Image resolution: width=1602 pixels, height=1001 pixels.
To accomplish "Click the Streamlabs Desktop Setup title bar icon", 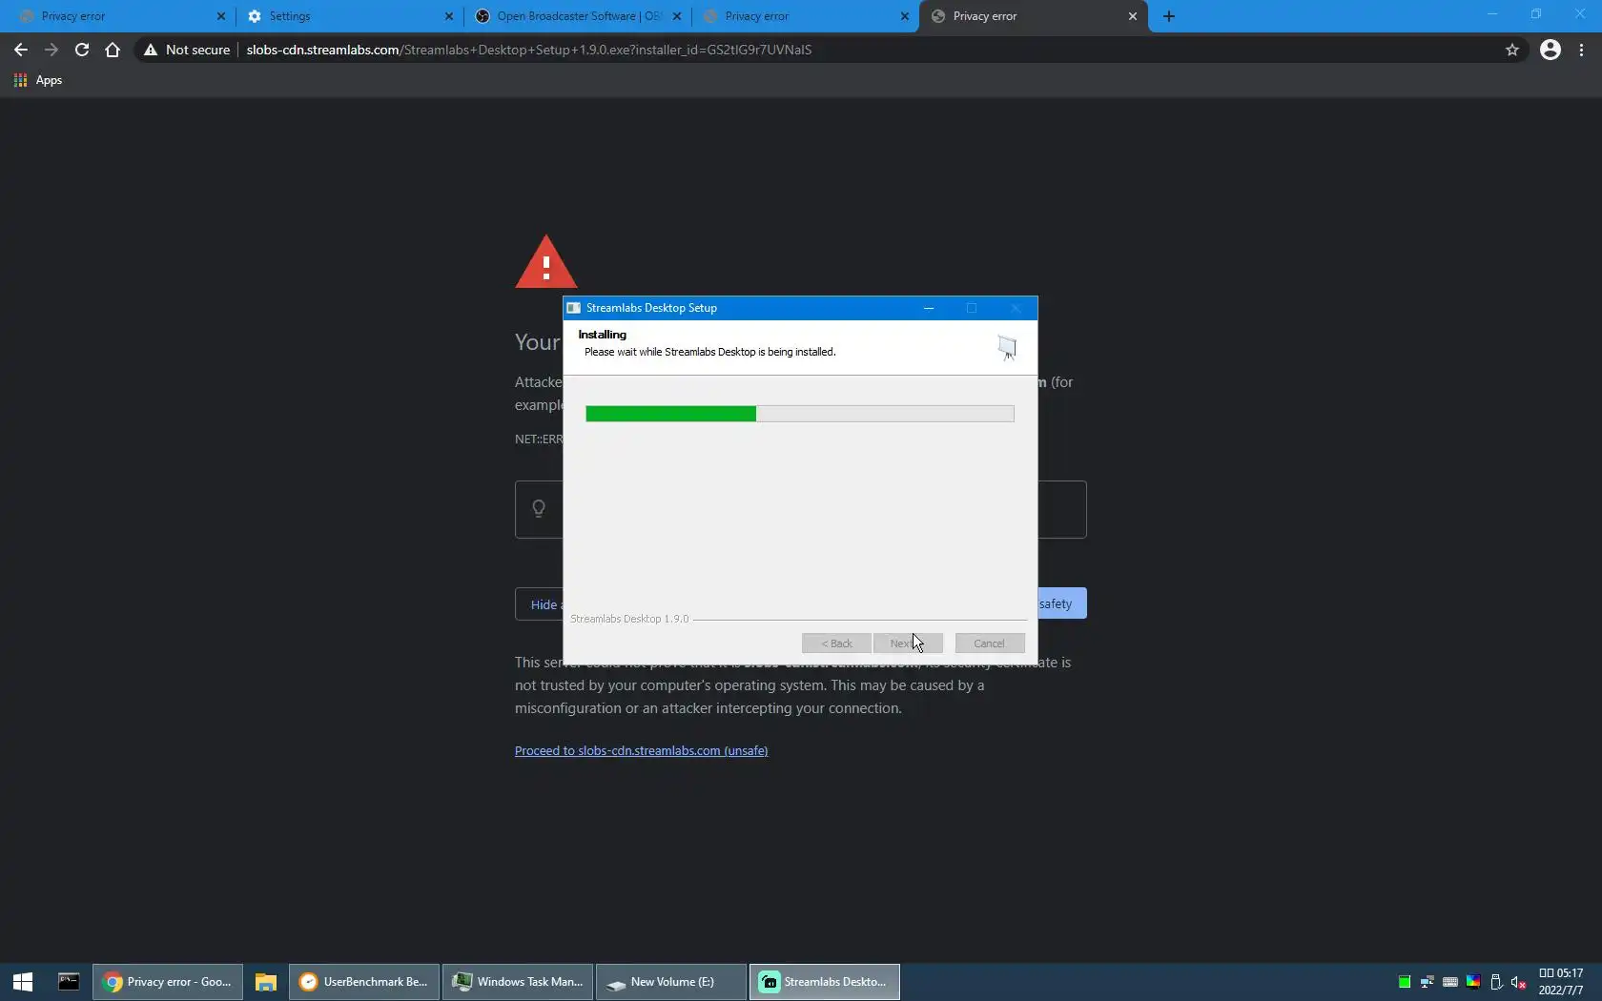I will click(x=574, y=308).
